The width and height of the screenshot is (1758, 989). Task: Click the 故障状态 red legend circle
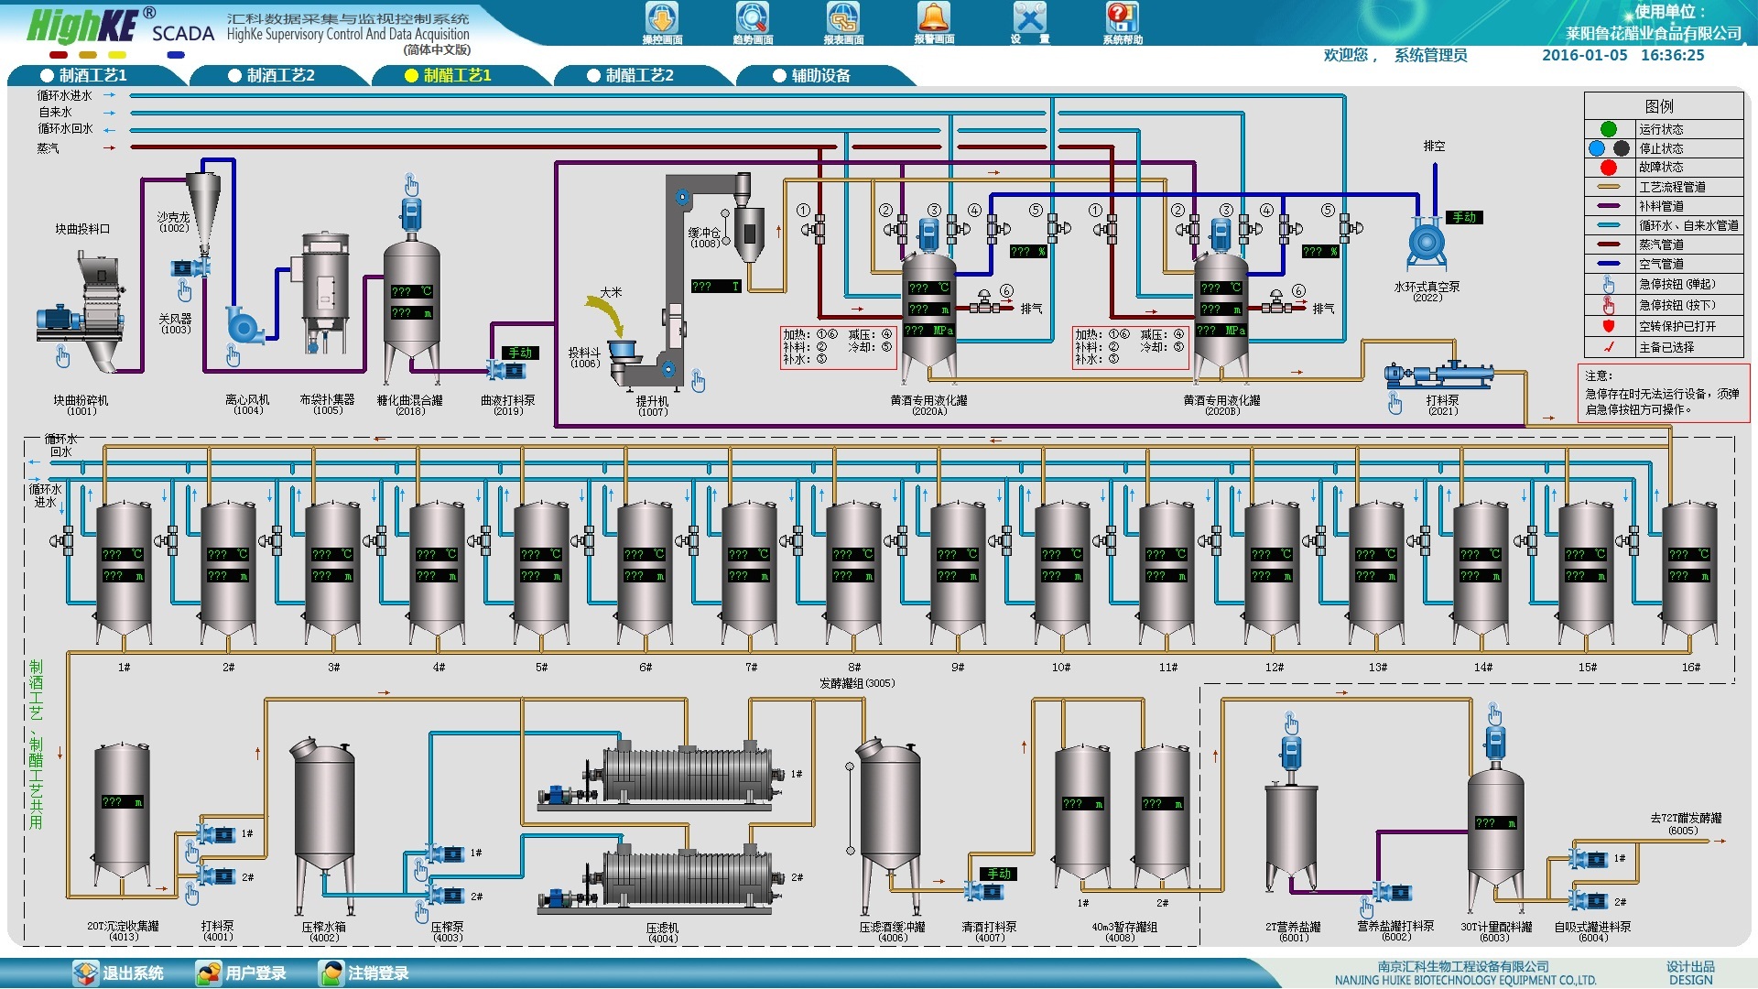click(1608, 168)
